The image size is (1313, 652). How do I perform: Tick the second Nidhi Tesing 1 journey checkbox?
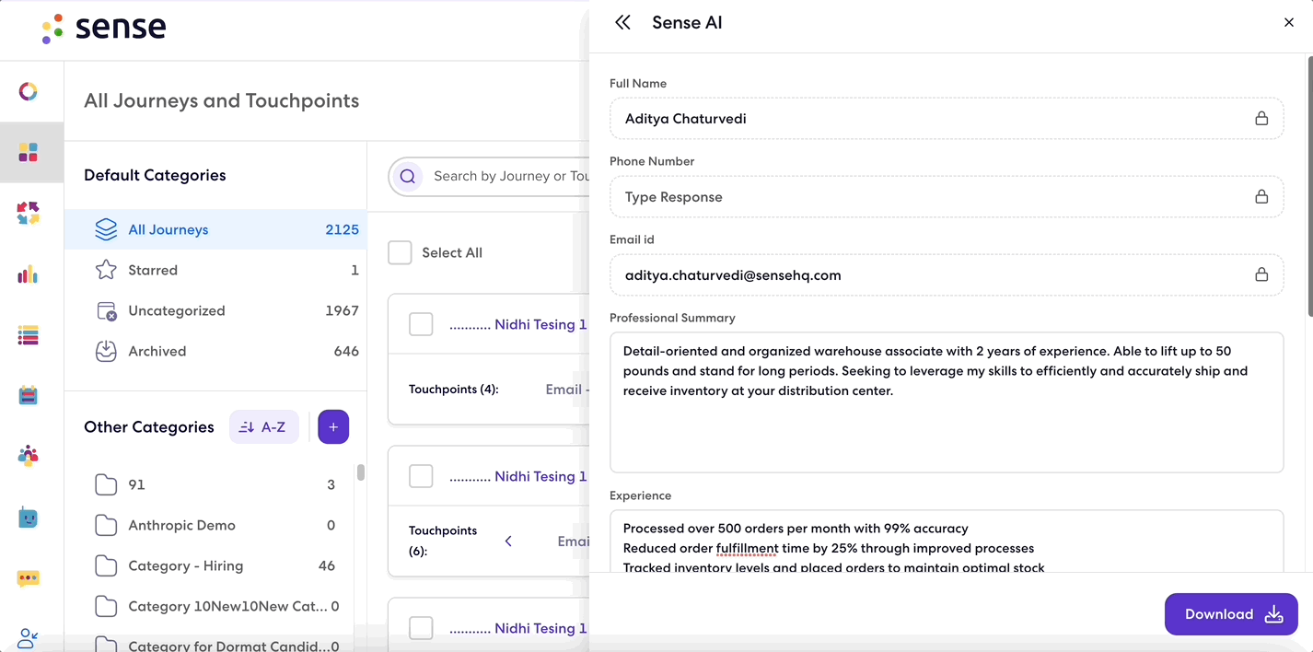421,476
